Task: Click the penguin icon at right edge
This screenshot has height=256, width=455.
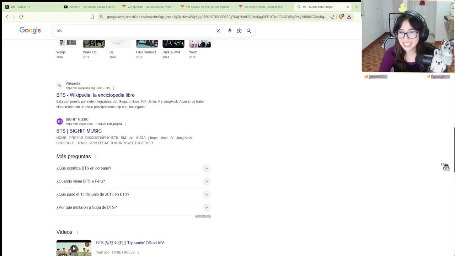Action: point(446,167)
